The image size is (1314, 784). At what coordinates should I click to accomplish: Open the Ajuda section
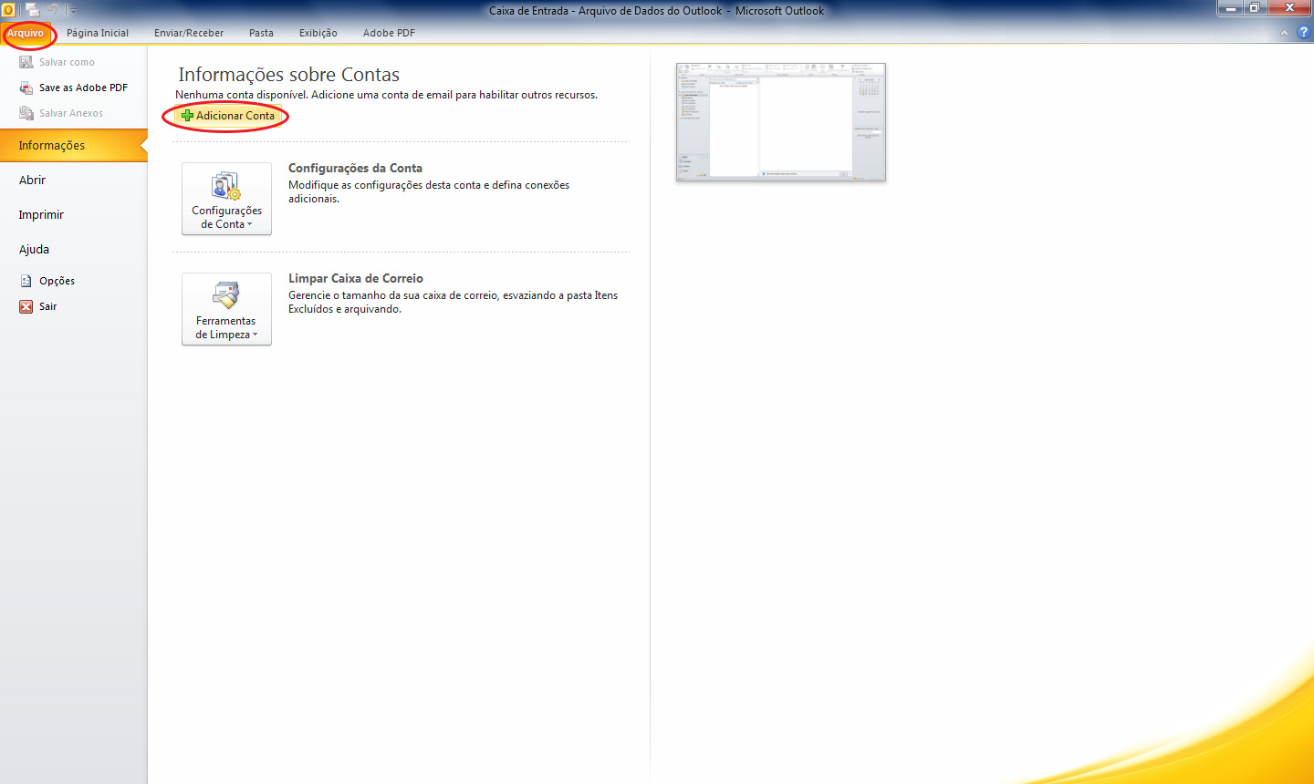pyautogui.click(x=73, y=249)
